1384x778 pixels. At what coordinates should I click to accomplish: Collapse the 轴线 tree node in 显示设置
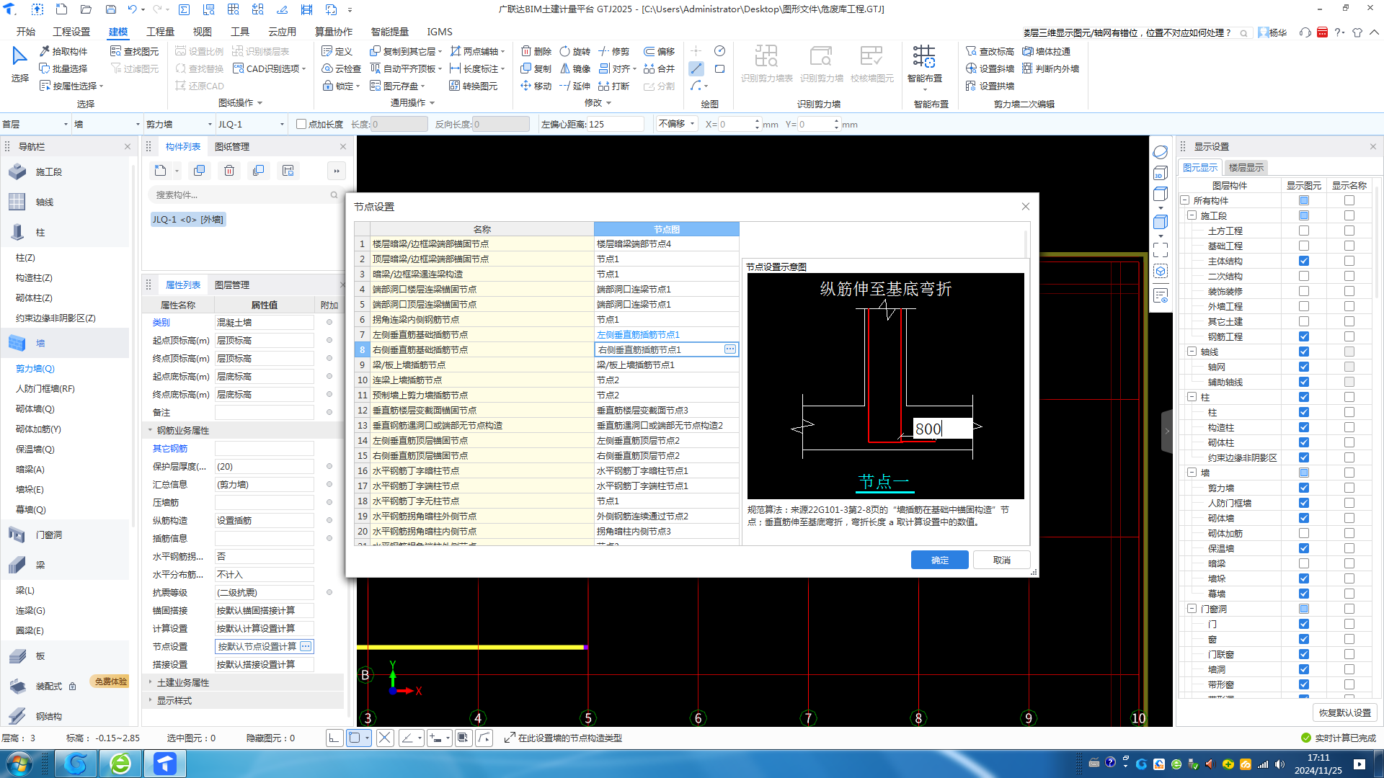tap(1192, 352)
